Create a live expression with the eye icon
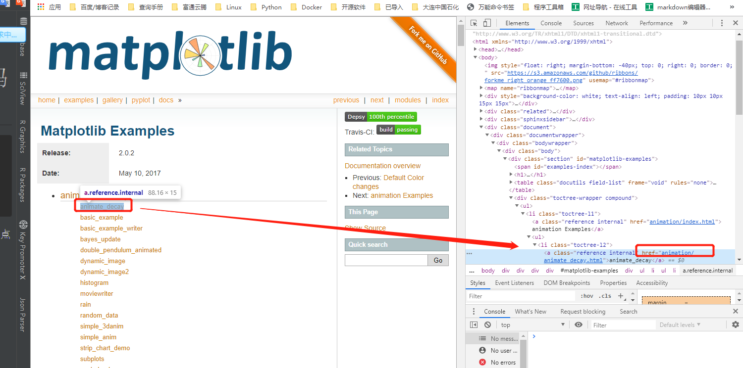This screenshot has height=368, width=743. (x=579, y=325)
